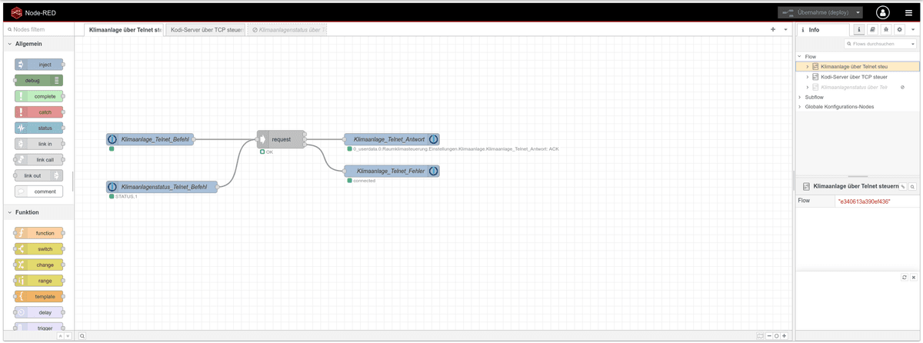Select disabled Klimaanlagenstatus über Telr tree row
Screen dimensions: 923x343
tap(858, 87)
